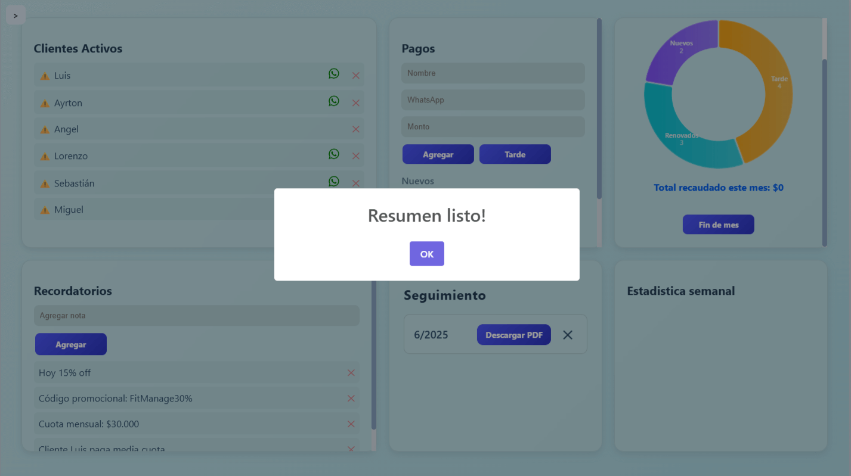Click warning icon next to Miguel
This screenshot has width=851, height=476.
(45, 210)
